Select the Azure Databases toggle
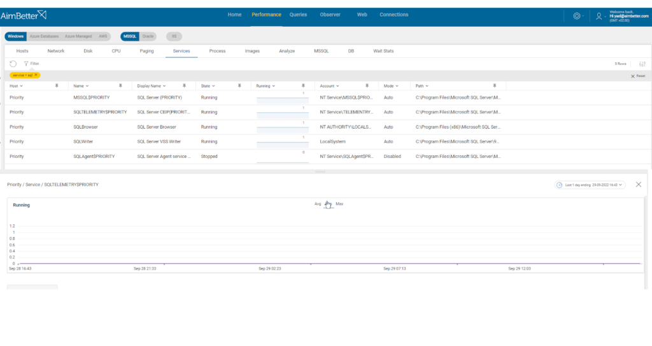 tap(44, 36)
